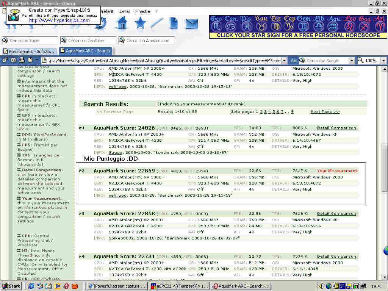Click Detail Comparison for result #4

(336, 257)
